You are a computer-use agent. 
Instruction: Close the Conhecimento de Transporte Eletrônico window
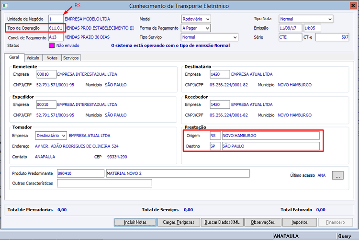pos(353,5)
